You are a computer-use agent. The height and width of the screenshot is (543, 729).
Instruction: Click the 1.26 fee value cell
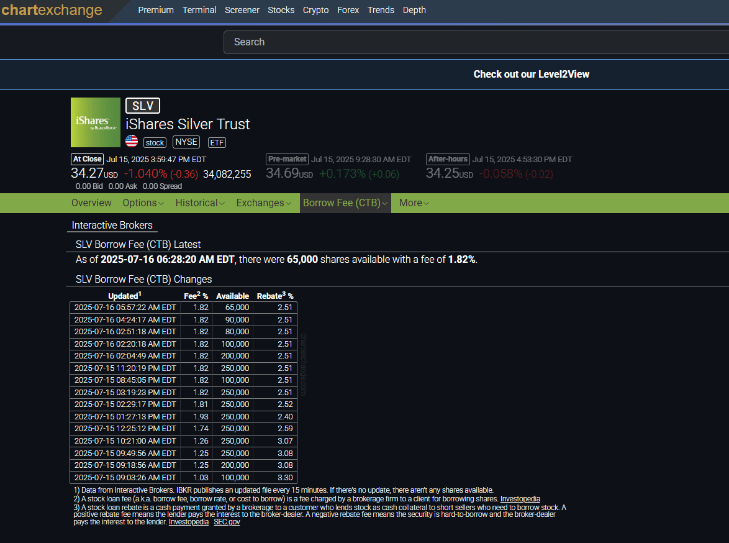tap(197, 440)
